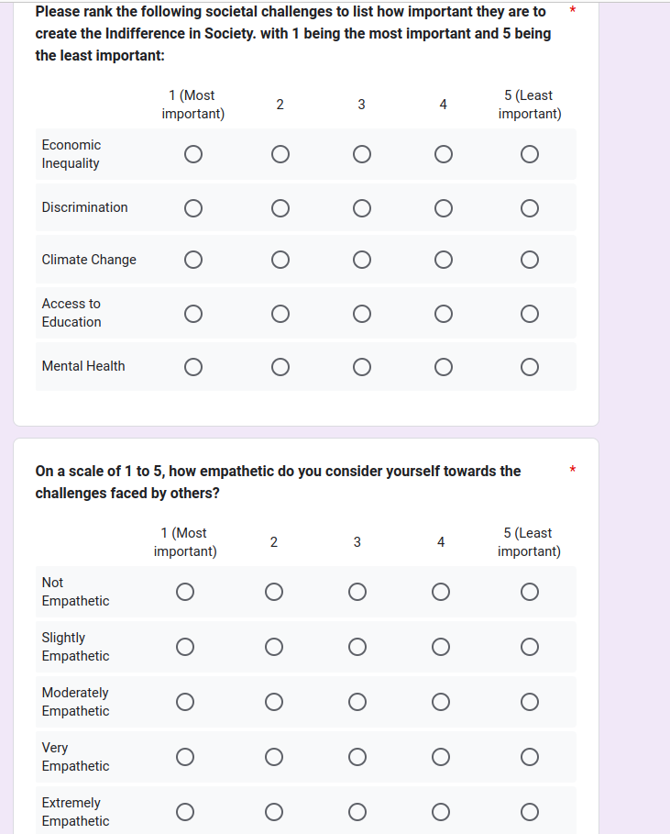This screenshot has height=834, width=670.
Task: Mark Very Empathetic as 2
Action: tap(273, 757)
